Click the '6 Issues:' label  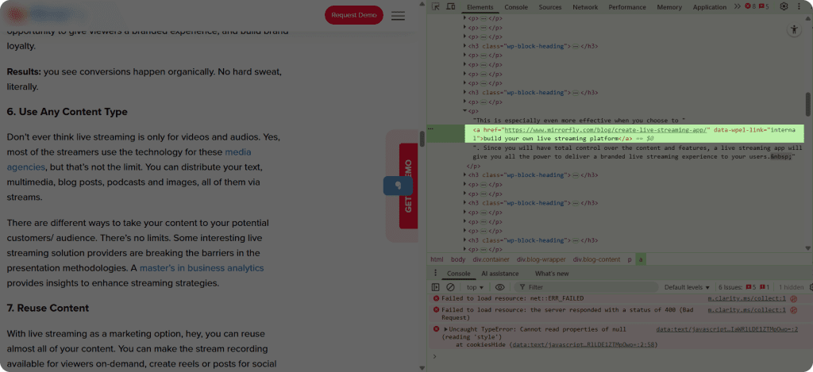tap(731, 287)
